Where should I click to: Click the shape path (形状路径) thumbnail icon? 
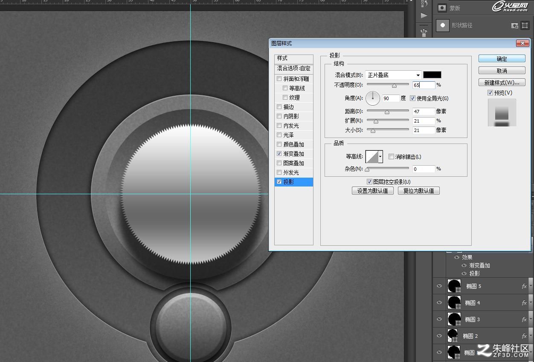443,25
